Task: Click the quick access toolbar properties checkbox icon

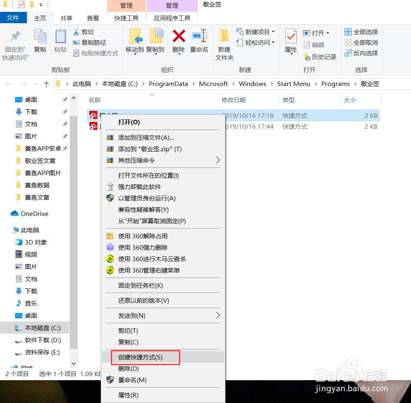Action: 22,4
